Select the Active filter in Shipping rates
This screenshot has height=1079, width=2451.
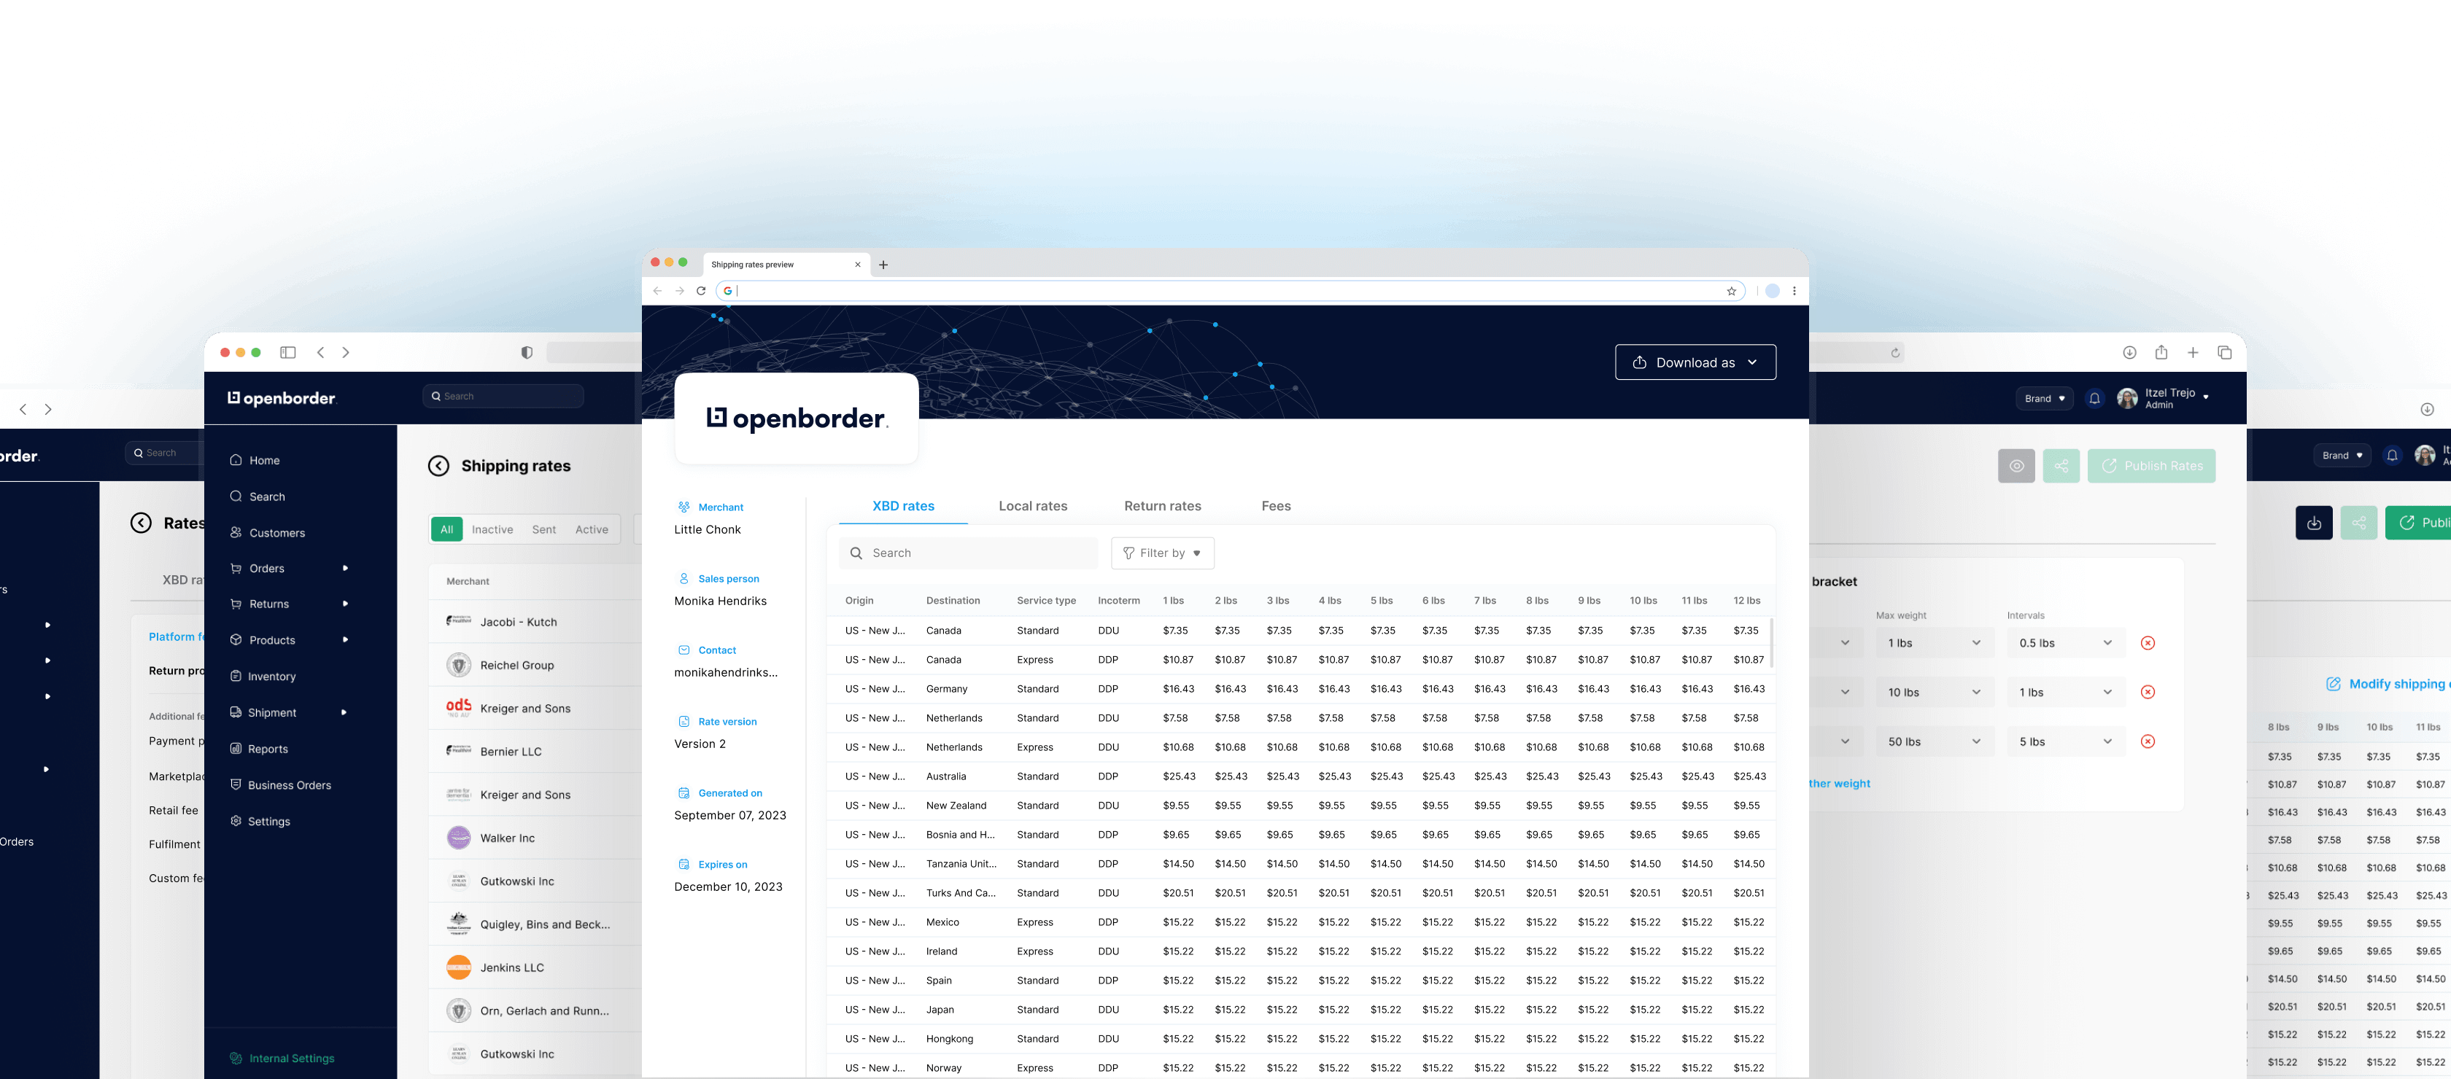pyautogui.click(x=592, y=529)
